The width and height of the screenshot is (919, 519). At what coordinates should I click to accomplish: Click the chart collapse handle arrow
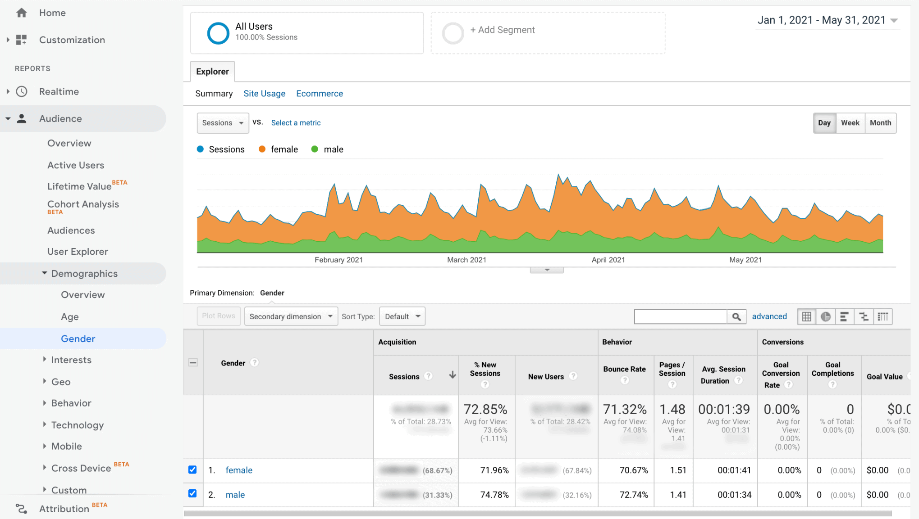click(547, 270)
